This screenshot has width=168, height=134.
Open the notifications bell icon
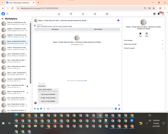(x=159, y=14)
